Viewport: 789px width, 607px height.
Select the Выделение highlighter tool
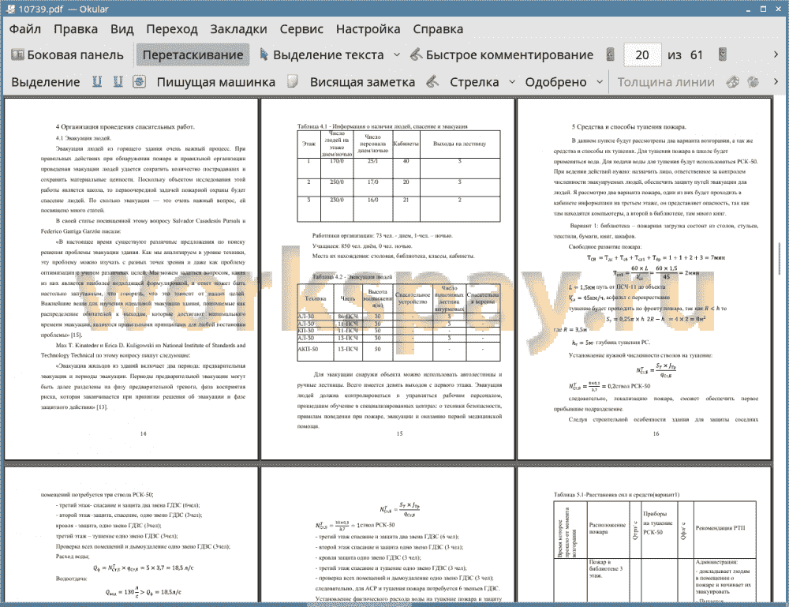(45, 82)
